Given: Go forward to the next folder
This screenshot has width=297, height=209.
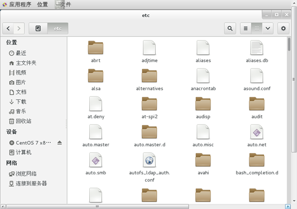Looking at the screenshot, I should pos(19,29).
